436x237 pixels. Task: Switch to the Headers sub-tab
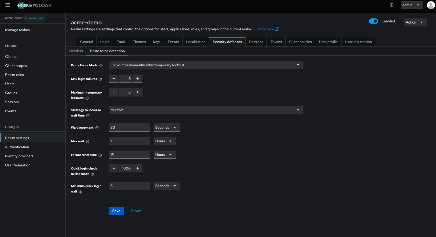(x=76, y=51)
